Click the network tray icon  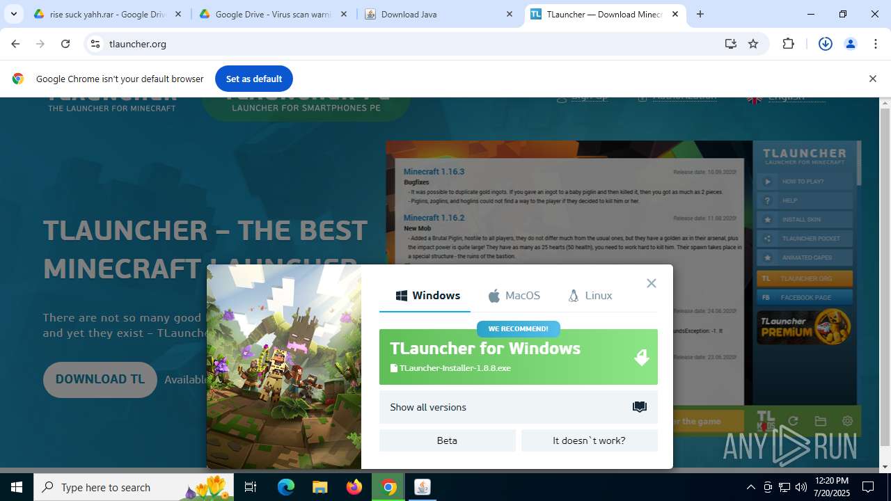coord(784,487)
